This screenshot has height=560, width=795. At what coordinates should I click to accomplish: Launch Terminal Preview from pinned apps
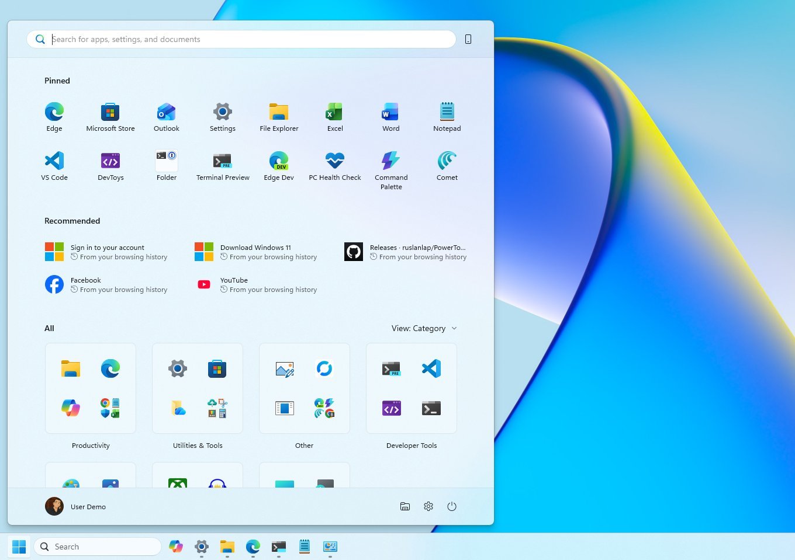[x=223, y=164]
